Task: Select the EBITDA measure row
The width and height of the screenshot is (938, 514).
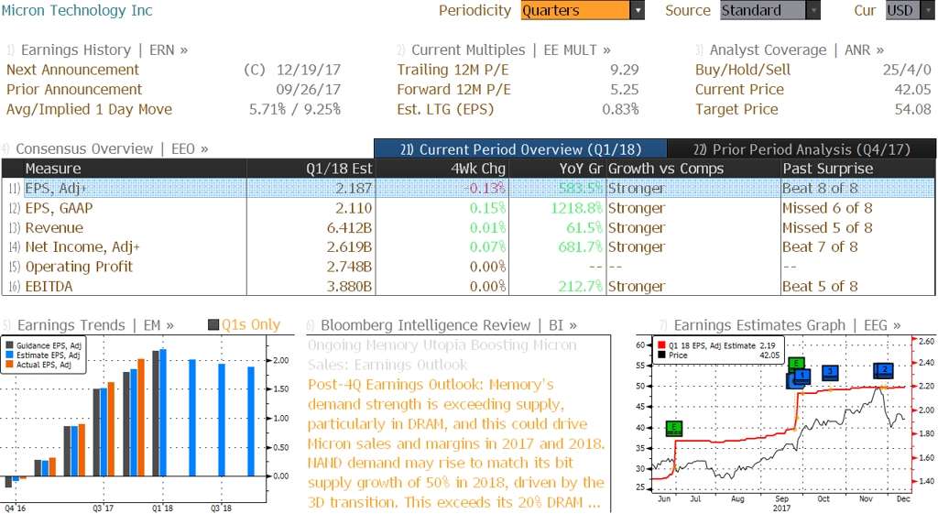Action: click(x=468, y=286)
